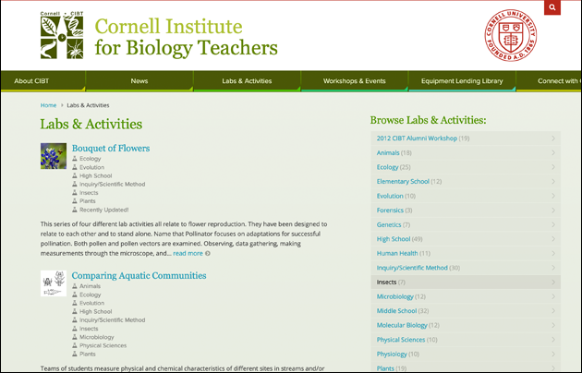The width and height of the screenshot is (582, 373).
Task: Click chevron on Evolution sidebar row
Action: pos(553,196)
